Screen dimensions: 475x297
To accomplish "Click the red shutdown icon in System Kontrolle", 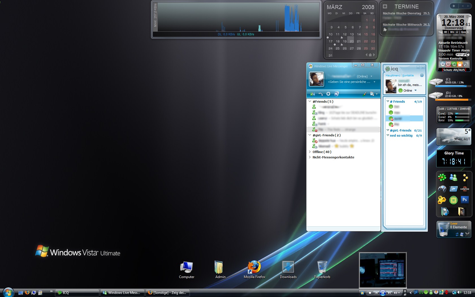I will (448, 64).
